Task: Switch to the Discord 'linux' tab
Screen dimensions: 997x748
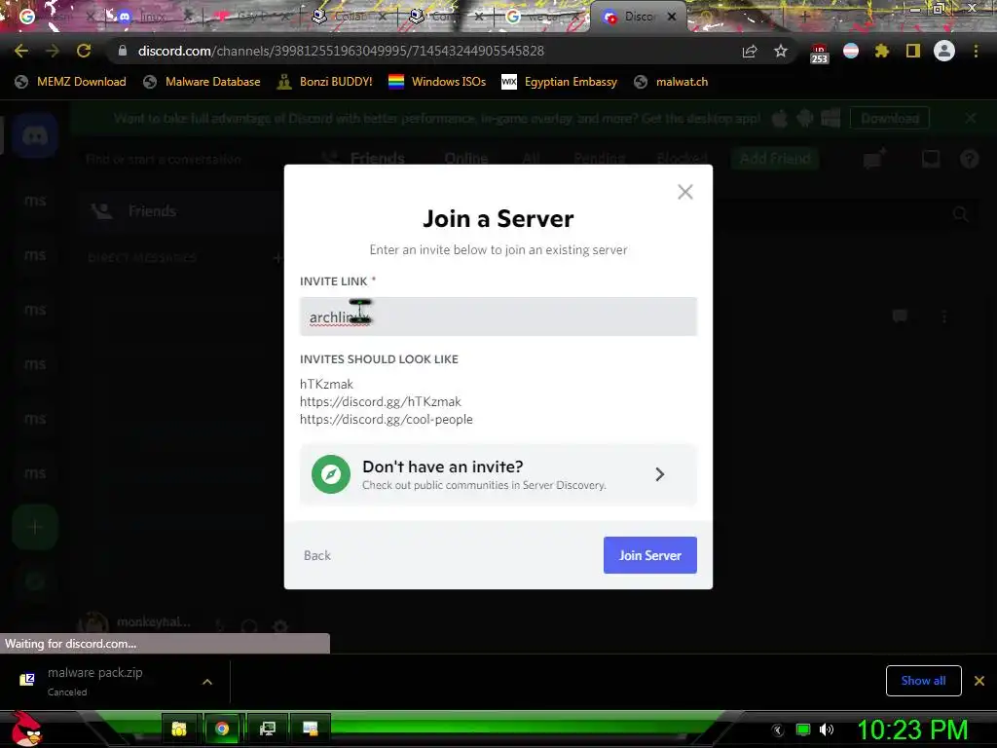Action: (151, 17)
